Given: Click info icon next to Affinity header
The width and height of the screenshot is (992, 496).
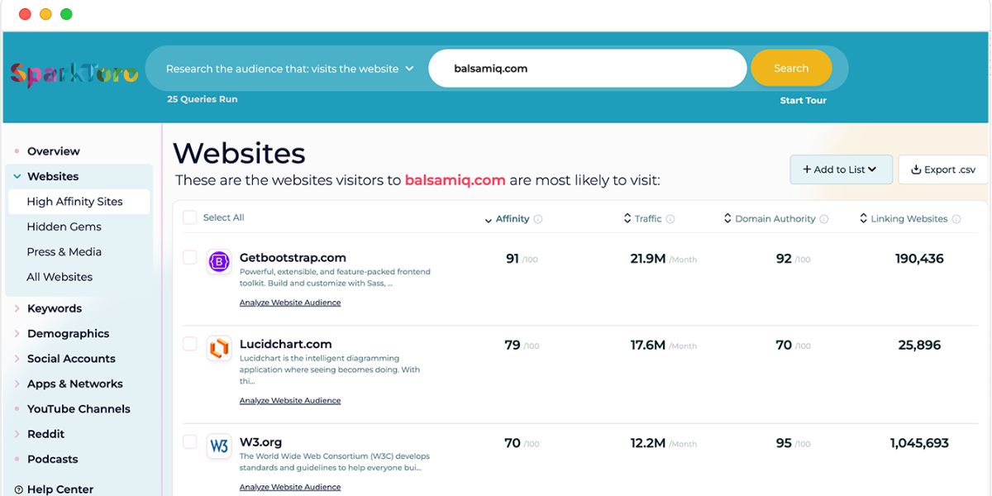Looking at the screenshot, I should click(x=538, y=219).
